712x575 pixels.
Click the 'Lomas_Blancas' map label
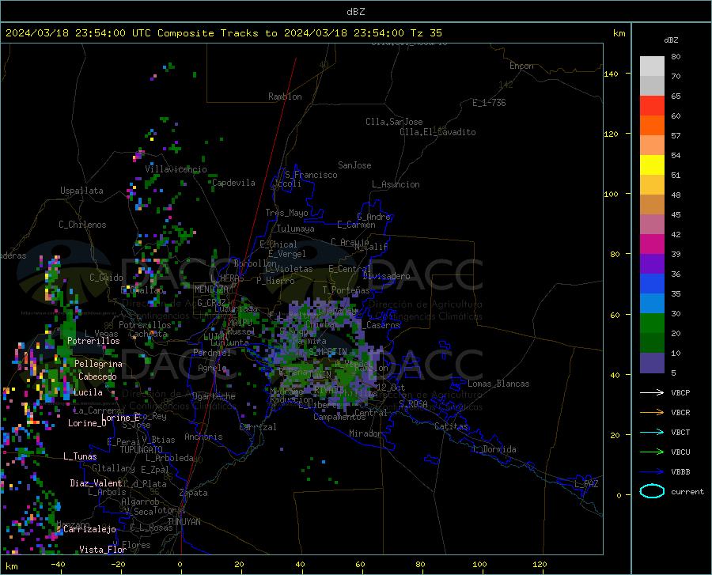(x=498, y=384)
